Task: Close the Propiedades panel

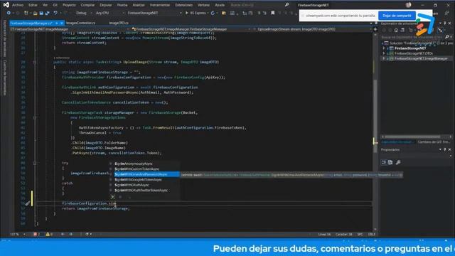Action: [x=450, y=149]
